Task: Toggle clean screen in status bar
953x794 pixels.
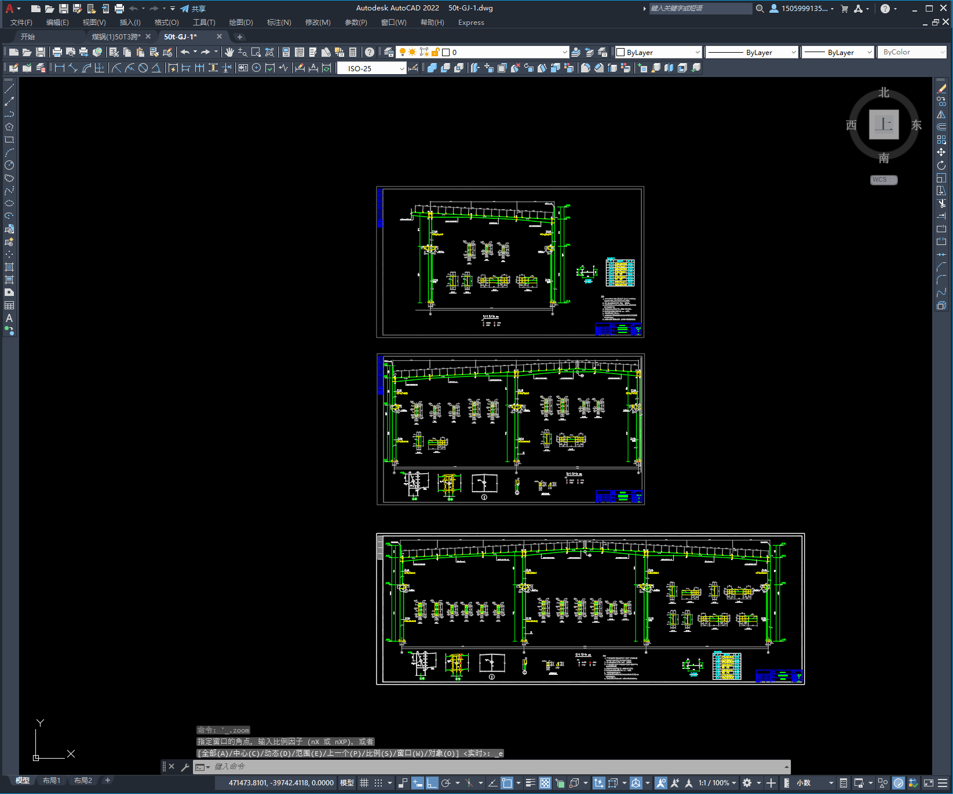Action: (x=929, y=783)
